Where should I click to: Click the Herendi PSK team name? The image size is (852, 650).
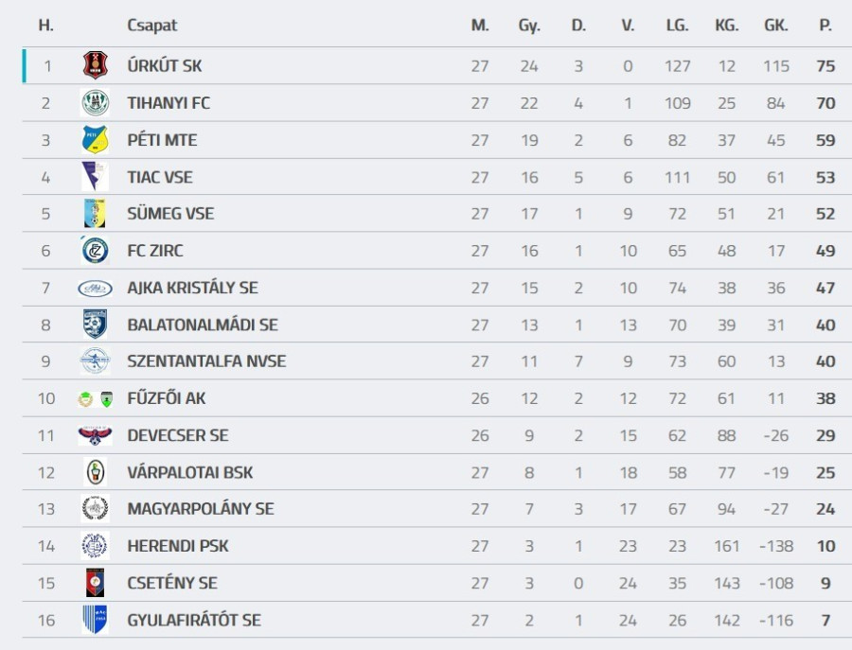[x=178, y=546]
